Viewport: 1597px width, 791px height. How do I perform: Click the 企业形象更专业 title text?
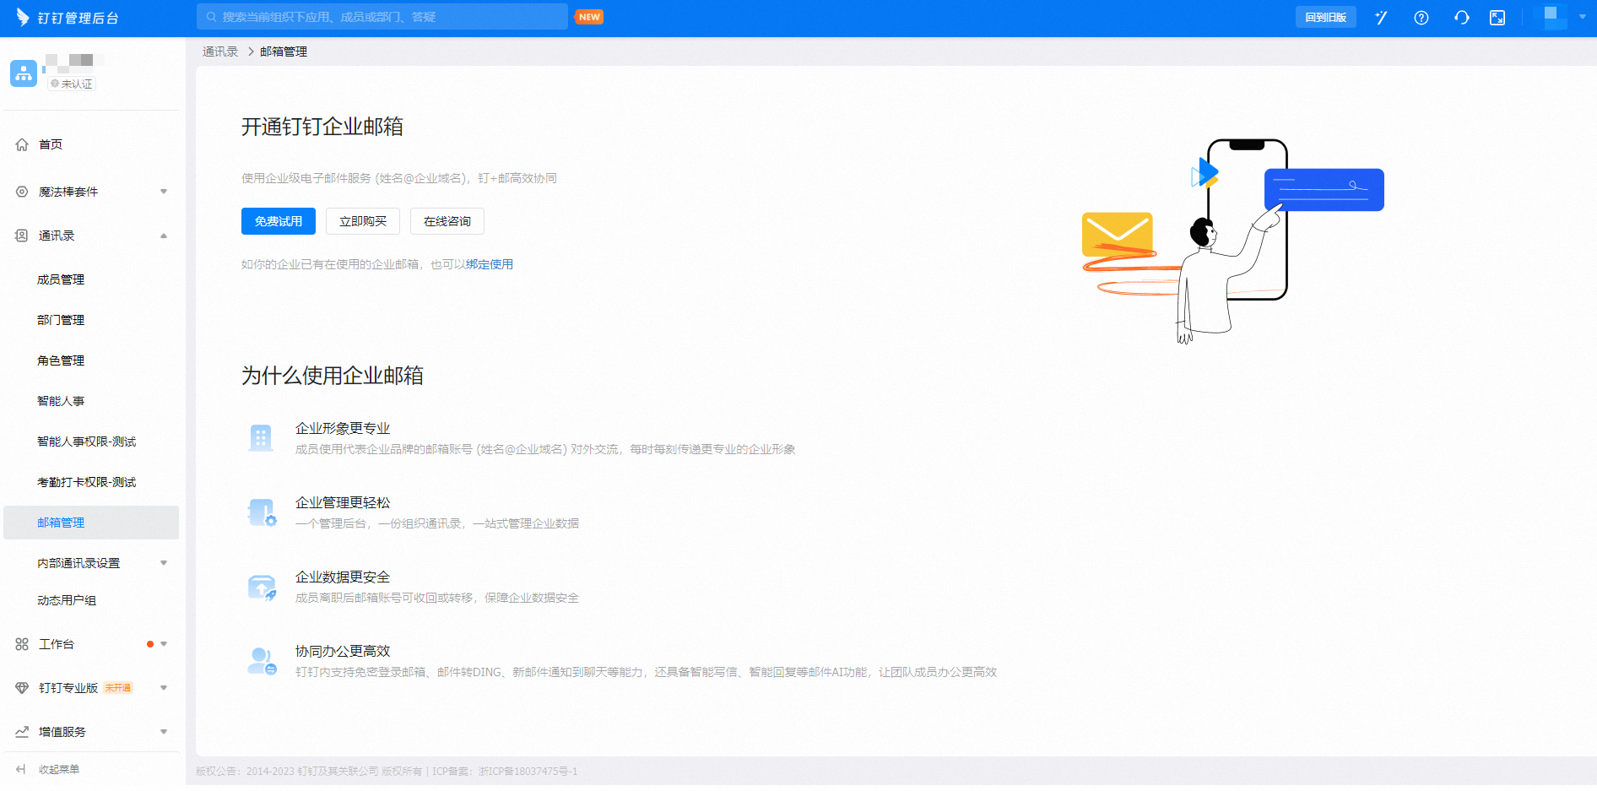[343, 428]
